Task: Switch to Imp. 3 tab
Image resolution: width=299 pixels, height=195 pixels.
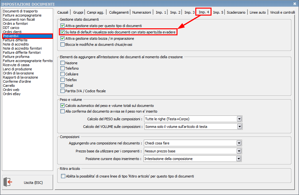Action: pyautogui.click(x=189, y=12)
